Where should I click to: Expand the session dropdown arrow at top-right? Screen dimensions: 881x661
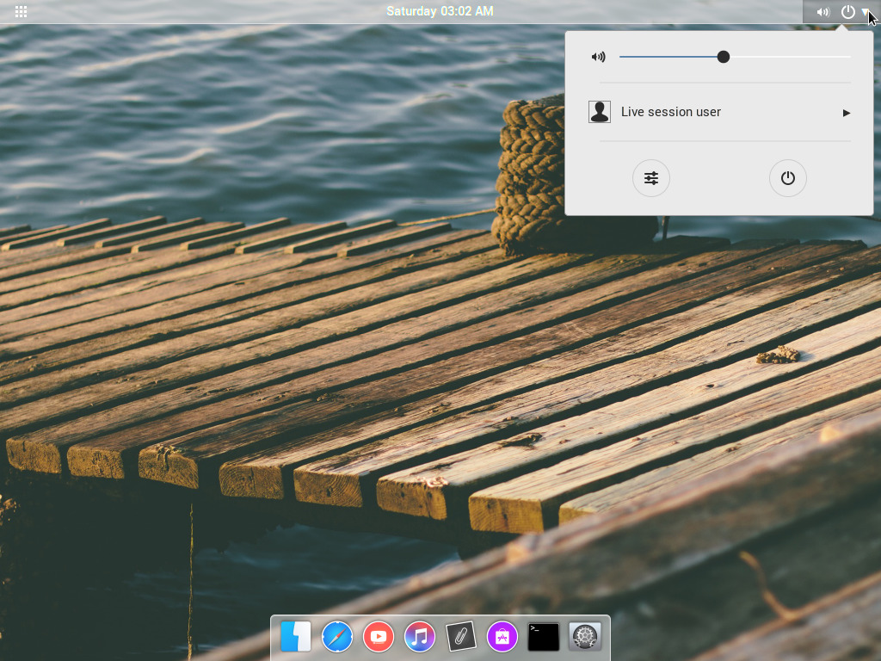pos(866,11)
